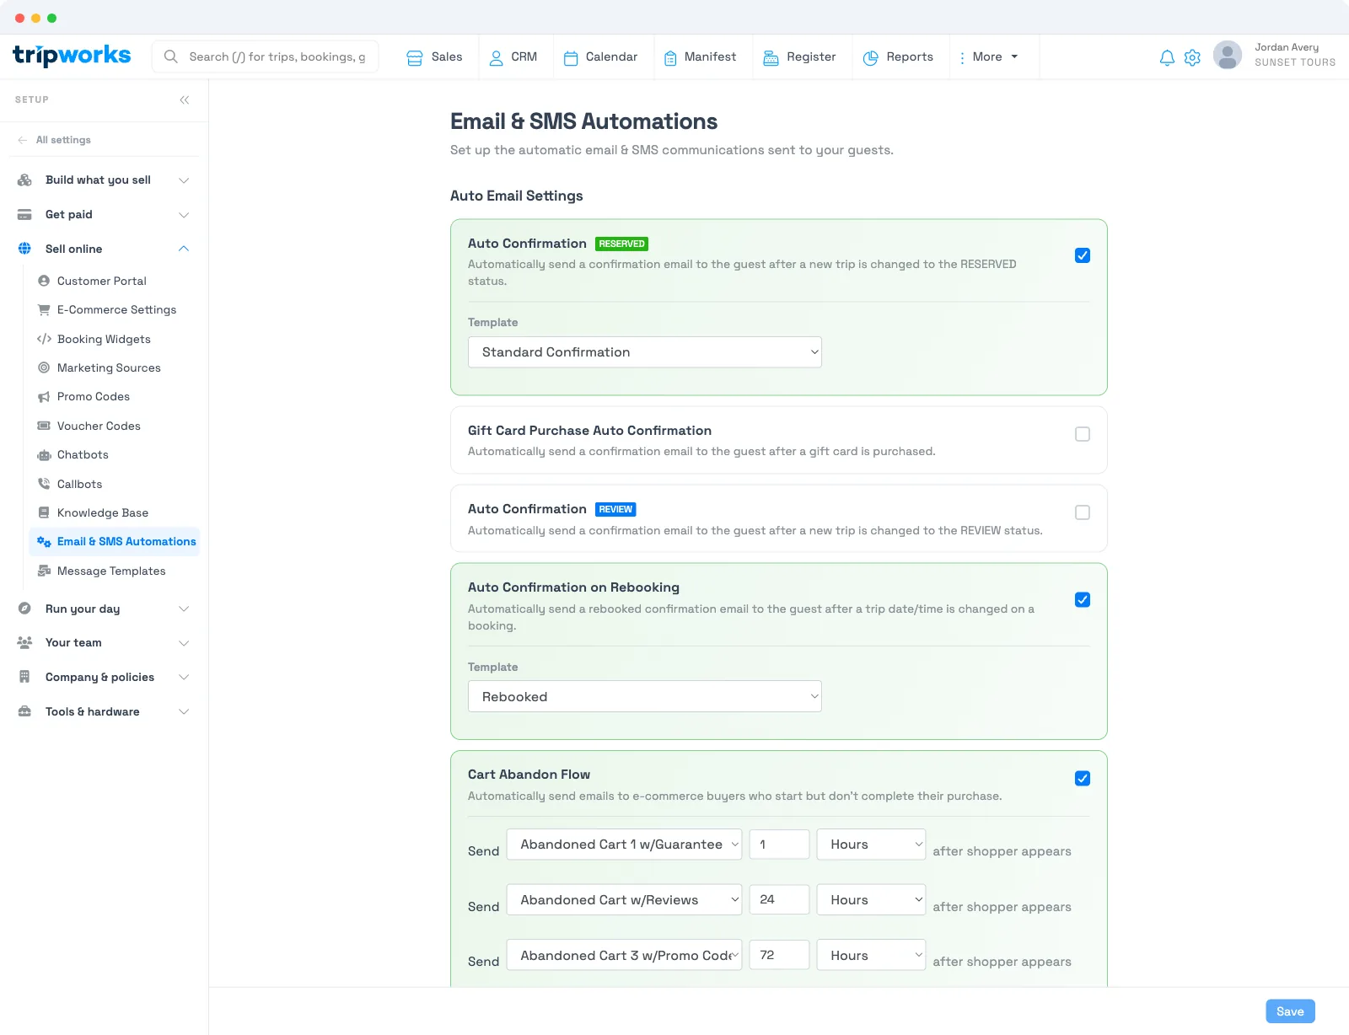Click the Run your day compass icon
Image resolution: width=1349 pixels, height=1035 pixels.
24,609
